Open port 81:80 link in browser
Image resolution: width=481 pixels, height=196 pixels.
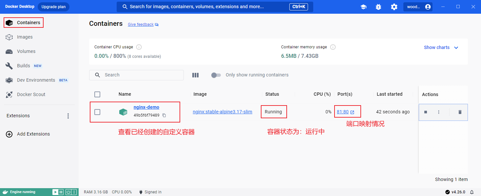point(345,112)
